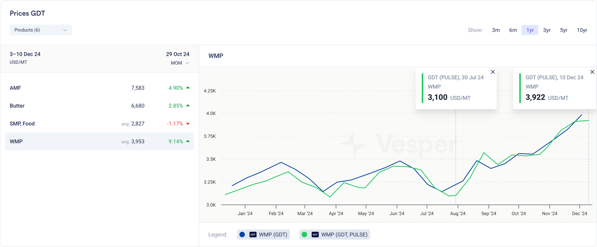Image resolution: width=597 pixels, height=247 pixels.
Task: Close the 30 Jul 24 tooltip
Action: 493,72
